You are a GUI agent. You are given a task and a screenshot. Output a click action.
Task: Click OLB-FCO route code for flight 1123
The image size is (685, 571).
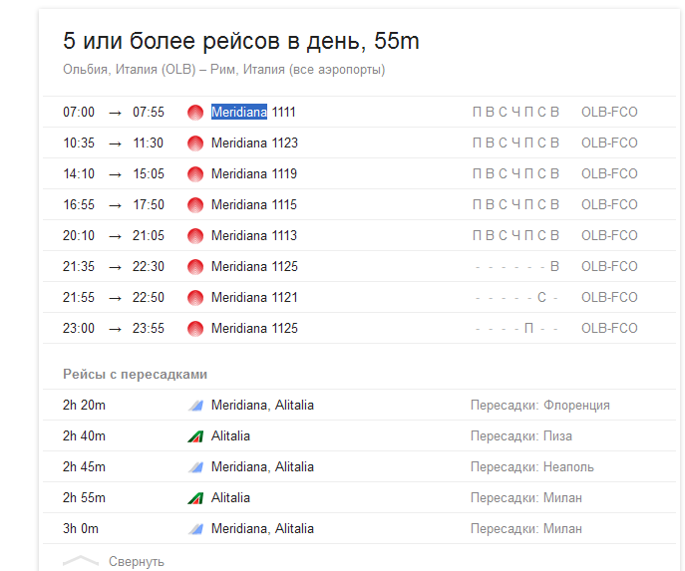click(609, 143)
